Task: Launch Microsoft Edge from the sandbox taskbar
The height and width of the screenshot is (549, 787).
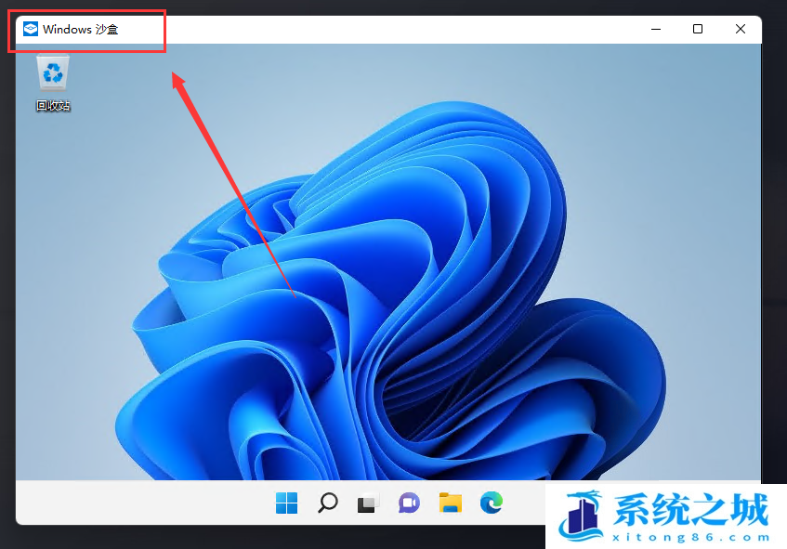Action: [492, 503]
